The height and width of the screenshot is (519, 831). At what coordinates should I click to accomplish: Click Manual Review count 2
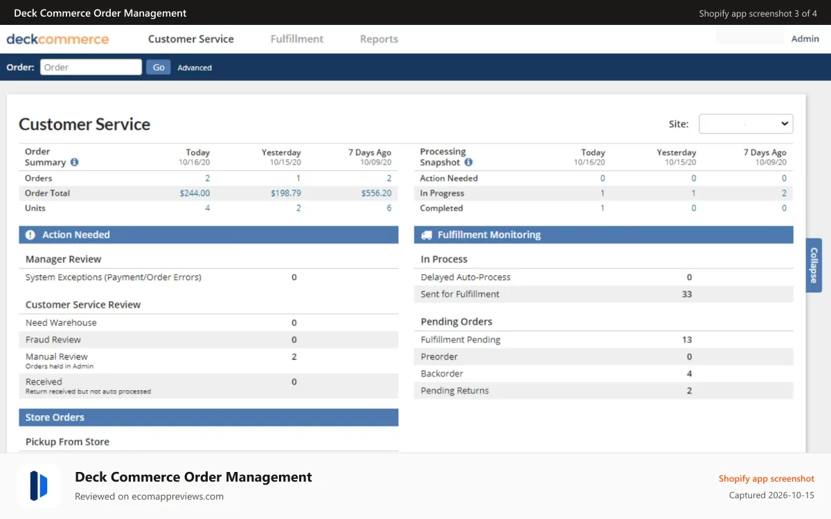tap(294, 357)
